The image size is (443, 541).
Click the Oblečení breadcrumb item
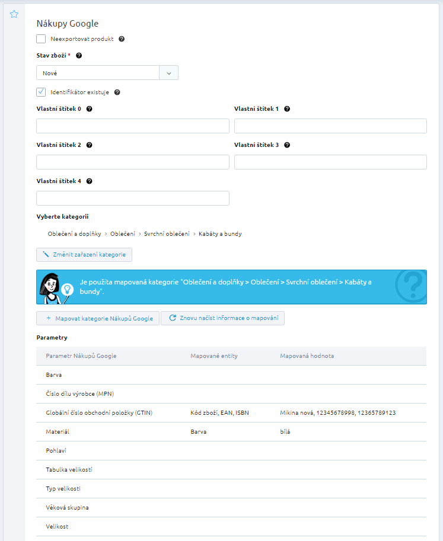[123, 234]
